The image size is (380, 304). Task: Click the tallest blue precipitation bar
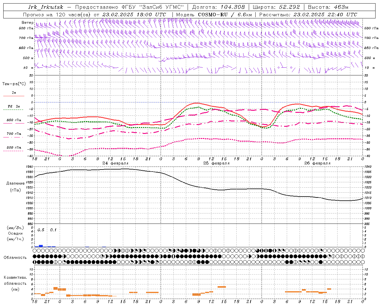click(41, 246)
